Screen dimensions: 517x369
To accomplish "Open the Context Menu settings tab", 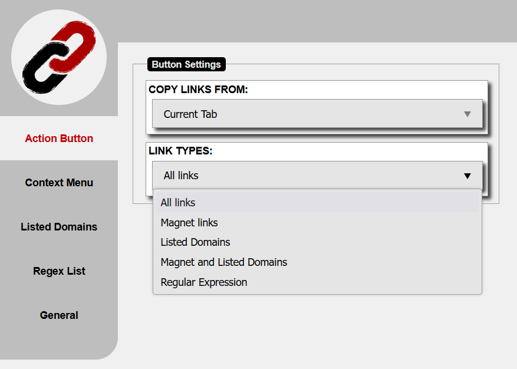I will (x=59, y=183).
